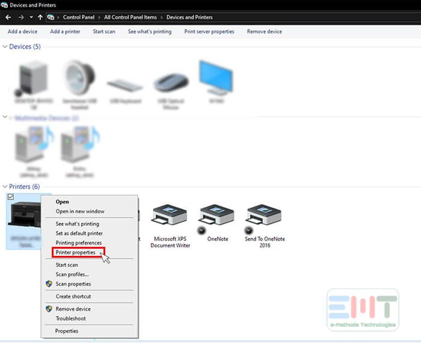Click Add a printer in toolbar
This screenshot has height=343, width=421.
pyautogui.click(x=65, y=31)
